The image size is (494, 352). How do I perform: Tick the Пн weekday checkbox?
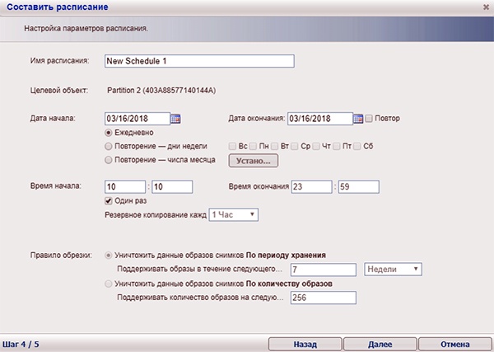[x=253, y=147]
